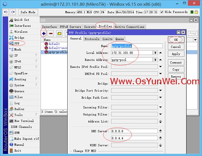Open Local Address dropdown list

point(155,53)
